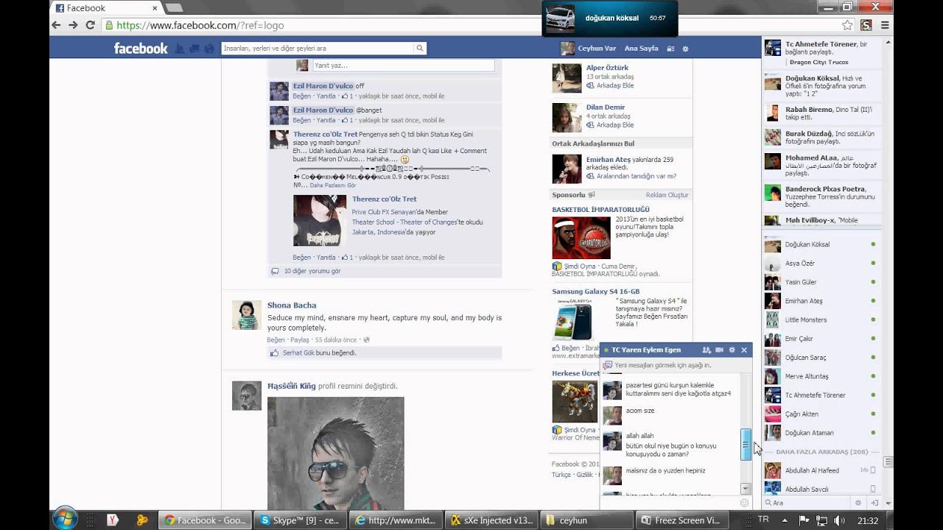Click doğukan köksal call notification popup

point(610,18)
